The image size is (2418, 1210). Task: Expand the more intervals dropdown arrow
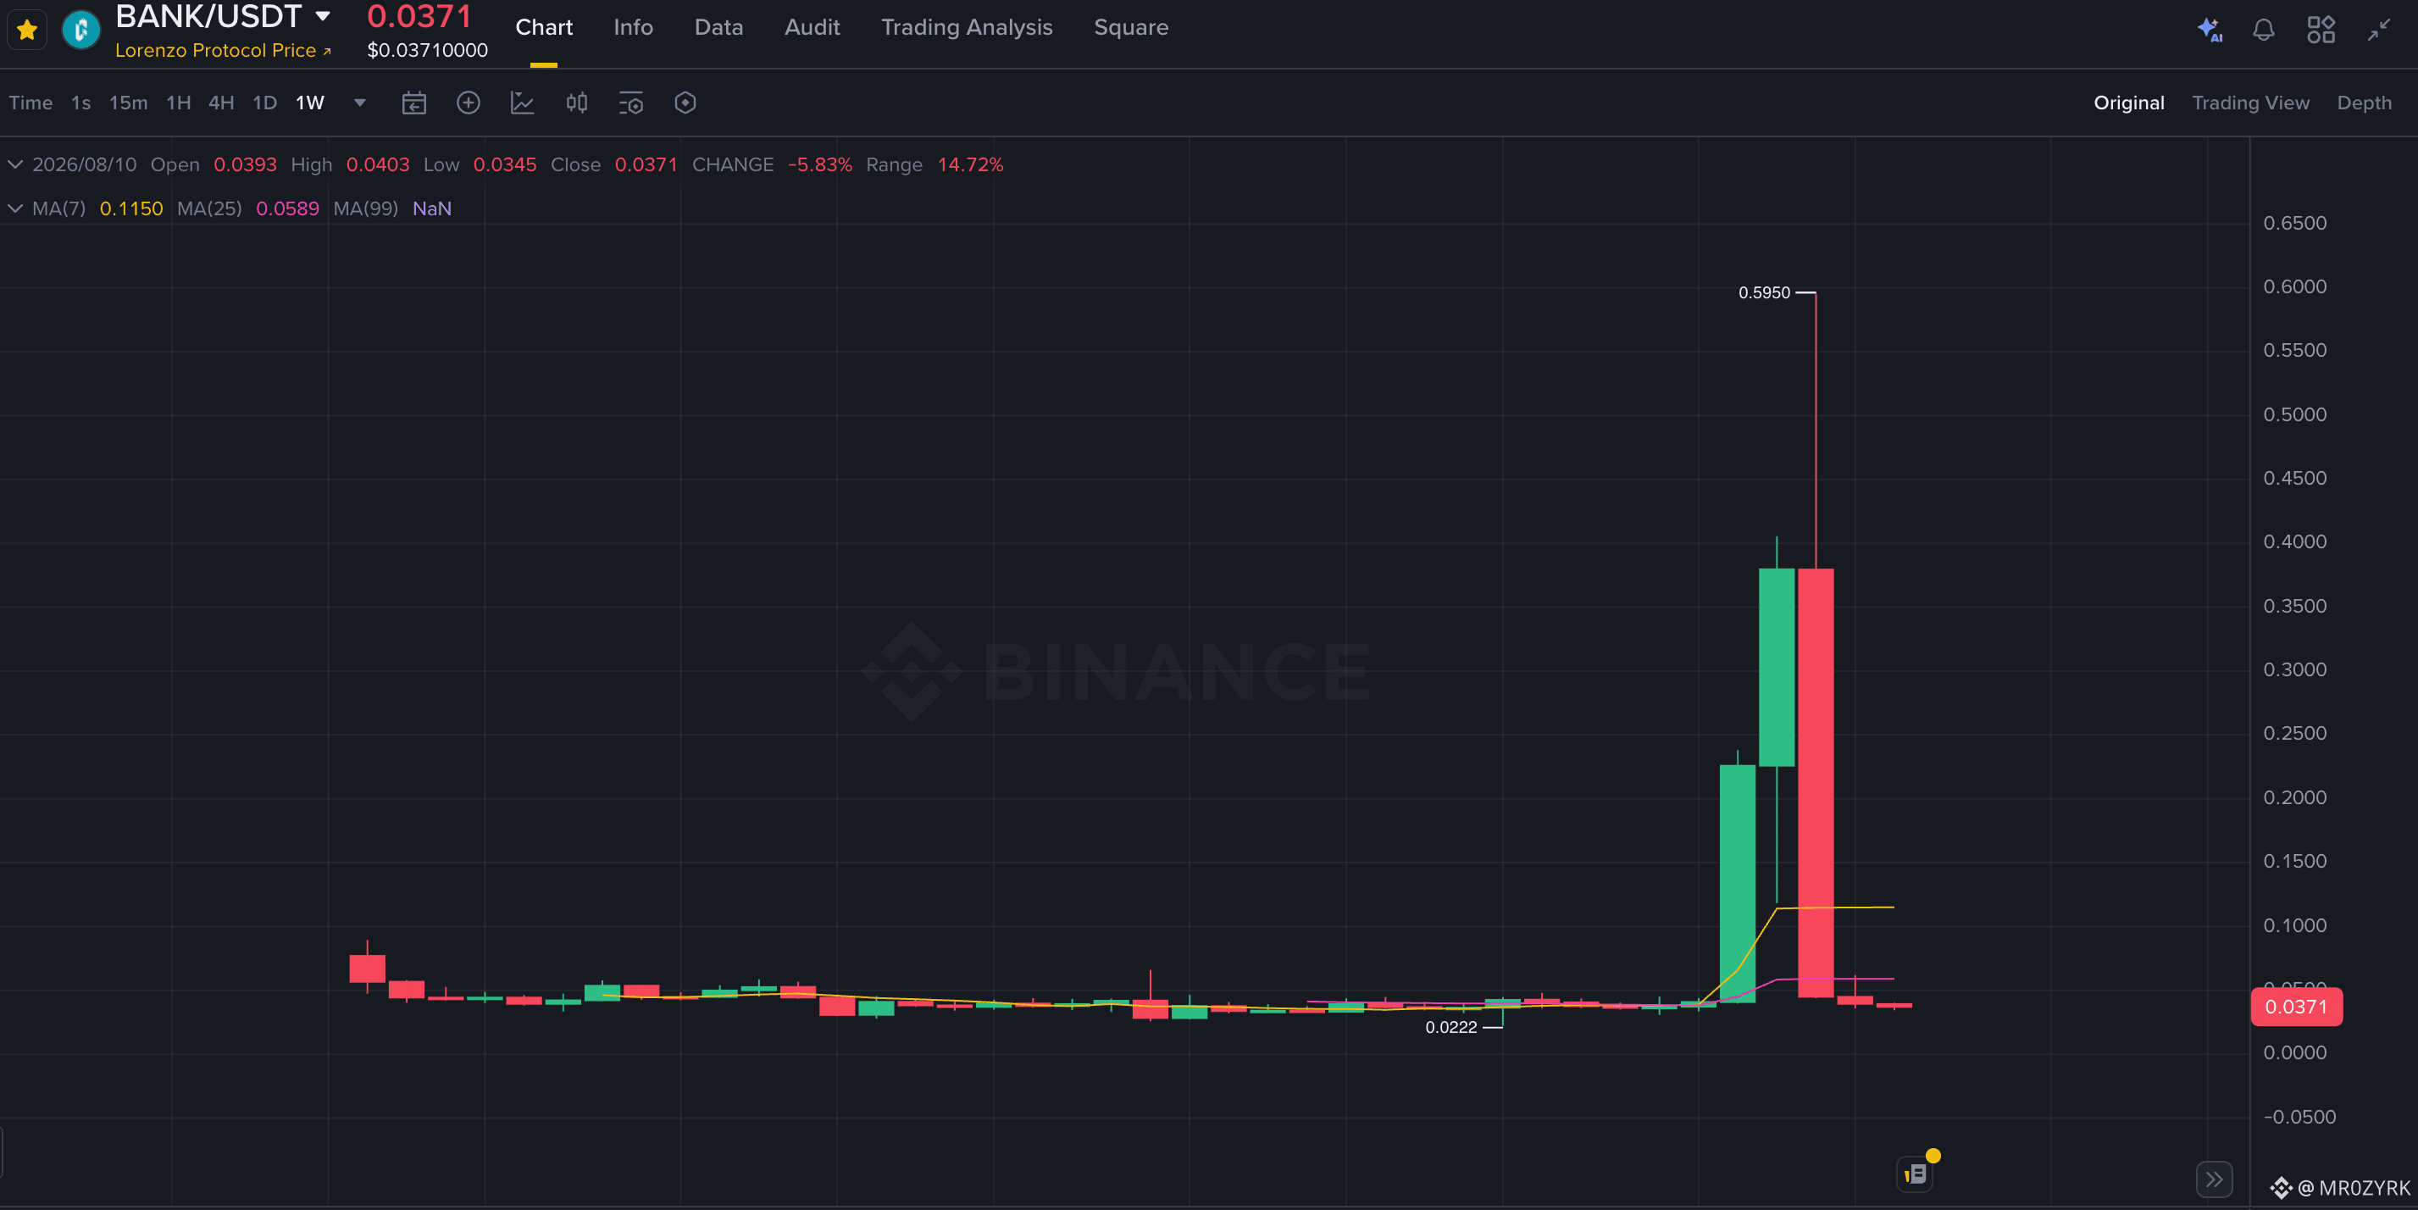(359, 103)
